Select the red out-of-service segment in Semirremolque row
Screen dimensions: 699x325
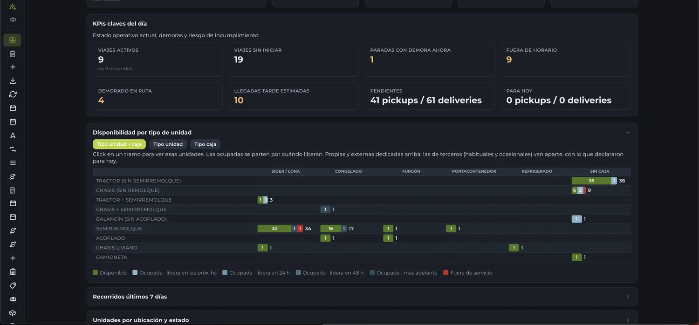pos(300,229)
